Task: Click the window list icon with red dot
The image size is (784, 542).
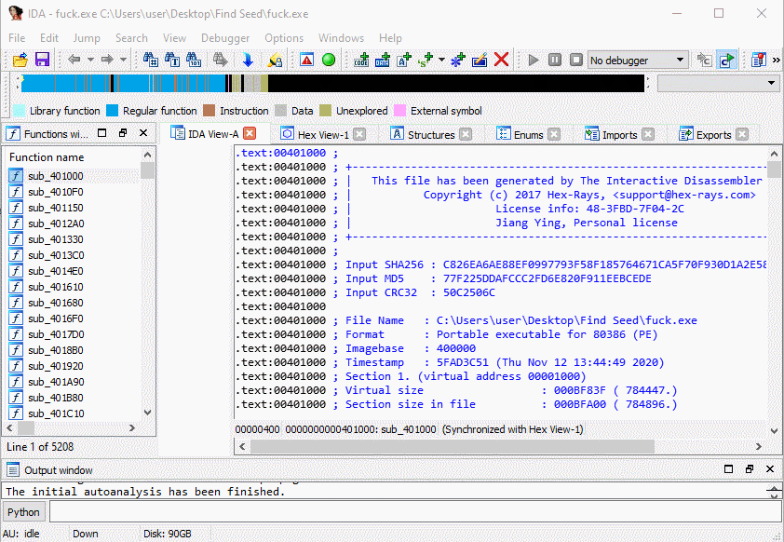Action: click(x=759, y=60)
